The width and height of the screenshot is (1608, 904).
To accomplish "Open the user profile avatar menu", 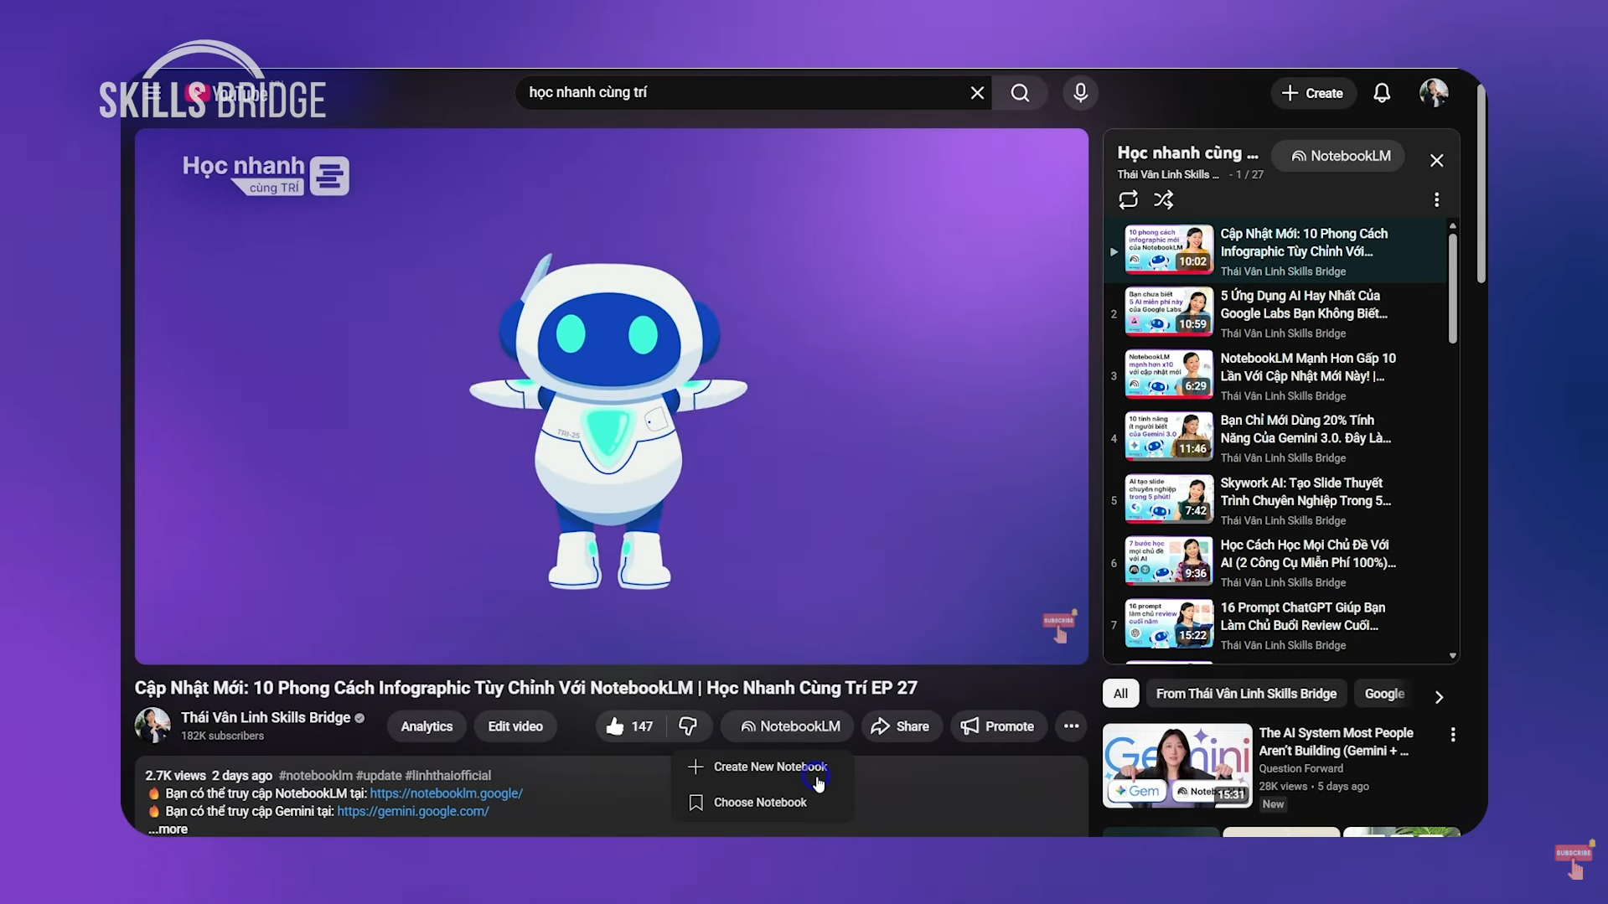I will (x=1433, y=93).
